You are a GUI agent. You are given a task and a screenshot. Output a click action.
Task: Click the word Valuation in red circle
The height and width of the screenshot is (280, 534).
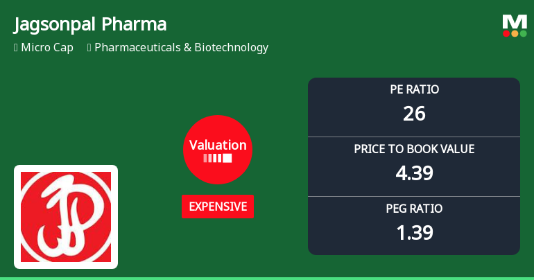click(x=218, y=145)
